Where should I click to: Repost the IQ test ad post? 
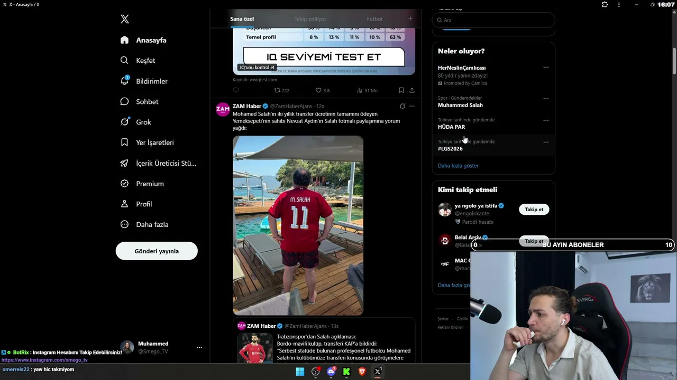[x=281, y=90]
